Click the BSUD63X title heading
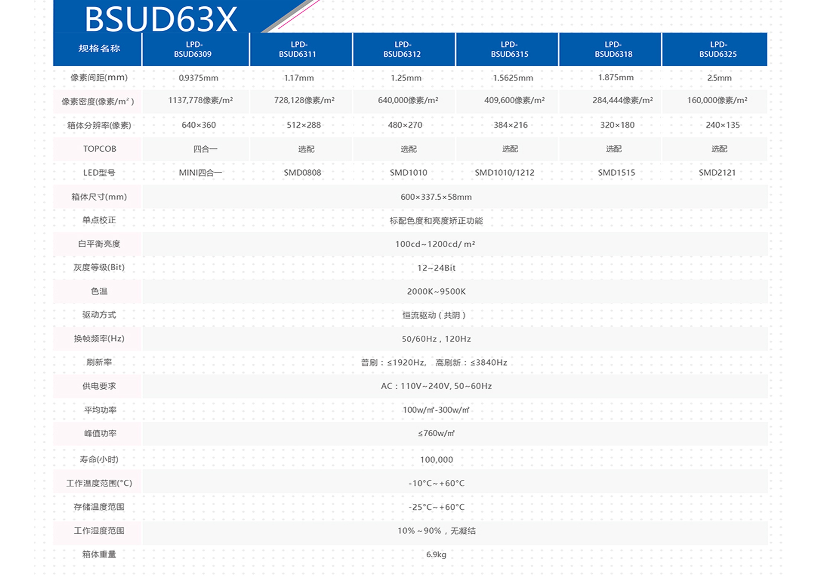The image size is (818, 576). point(161,19)
